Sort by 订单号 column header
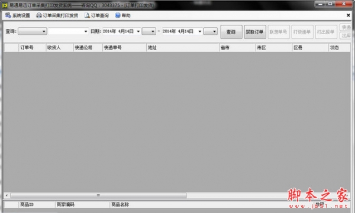Image resolution: width=355 pixels, height=213 pixels. coord(32,48)
